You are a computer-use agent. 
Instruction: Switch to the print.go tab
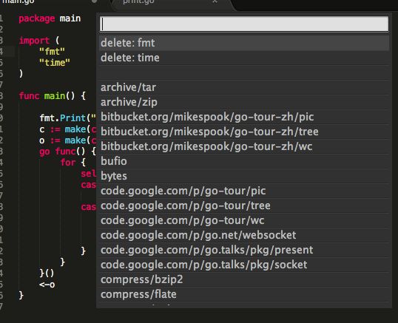[x=138, y=1]
